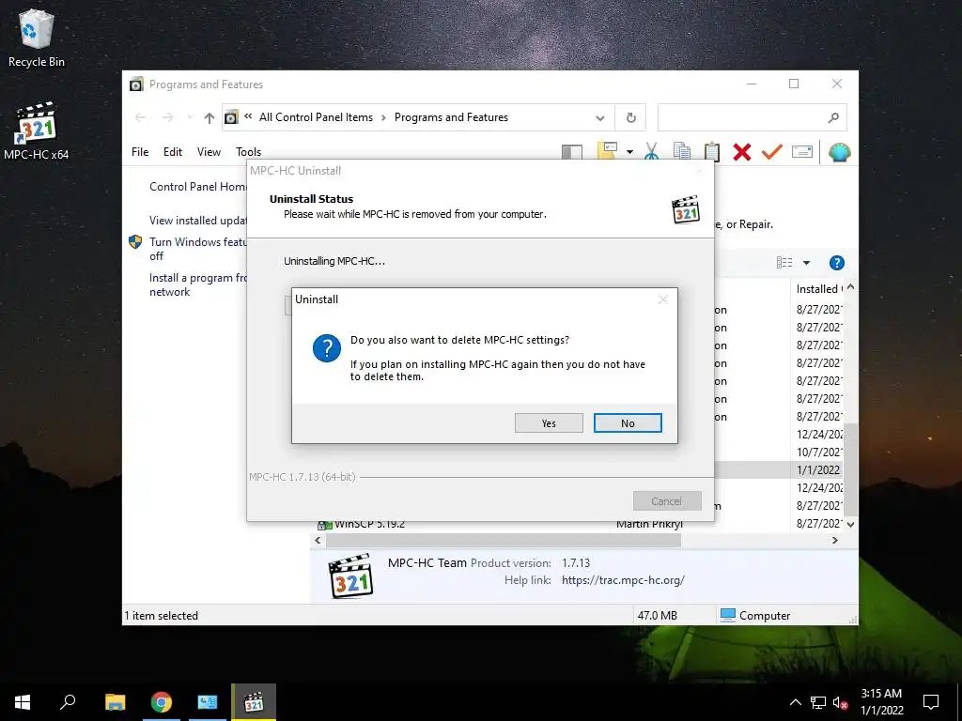Click the address bar Control Panel icon
Image resolution: width=962 pixels, height=721 pixels.
(231, 117)
